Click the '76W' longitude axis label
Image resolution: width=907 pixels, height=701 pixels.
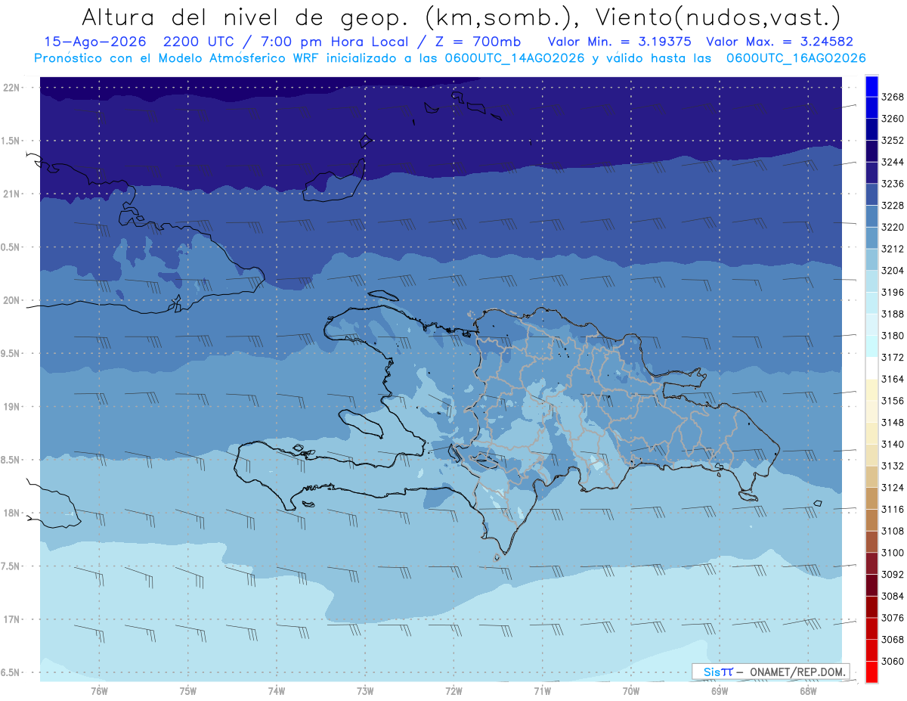[99, 691]
